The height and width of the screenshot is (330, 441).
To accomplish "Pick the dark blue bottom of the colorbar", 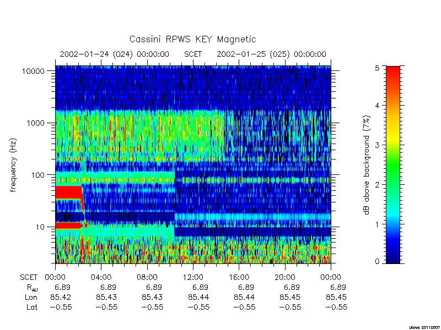I will coord(393,257).
